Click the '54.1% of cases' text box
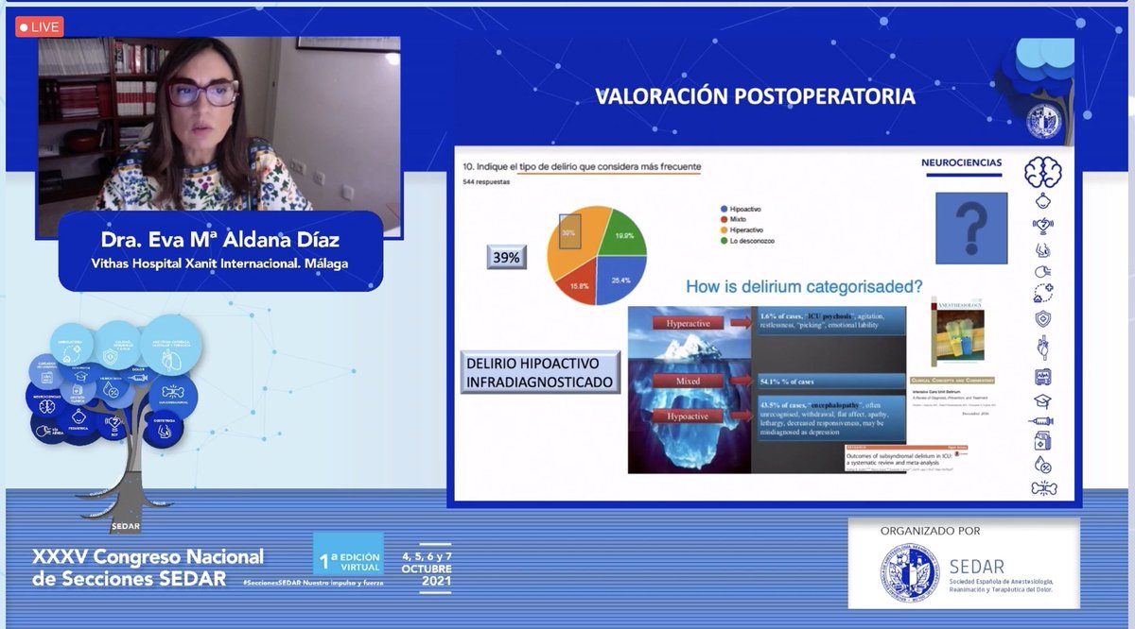Image resolution: width=1135 pixels, height=629 pixels. (x=830, y=382)
